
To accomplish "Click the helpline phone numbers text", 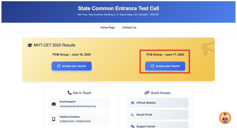I will [x=75, y=122].
